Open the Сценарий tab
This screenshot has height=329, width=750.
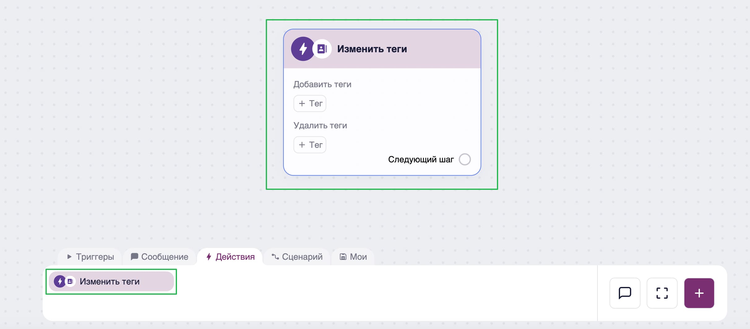tap(297, 257)
